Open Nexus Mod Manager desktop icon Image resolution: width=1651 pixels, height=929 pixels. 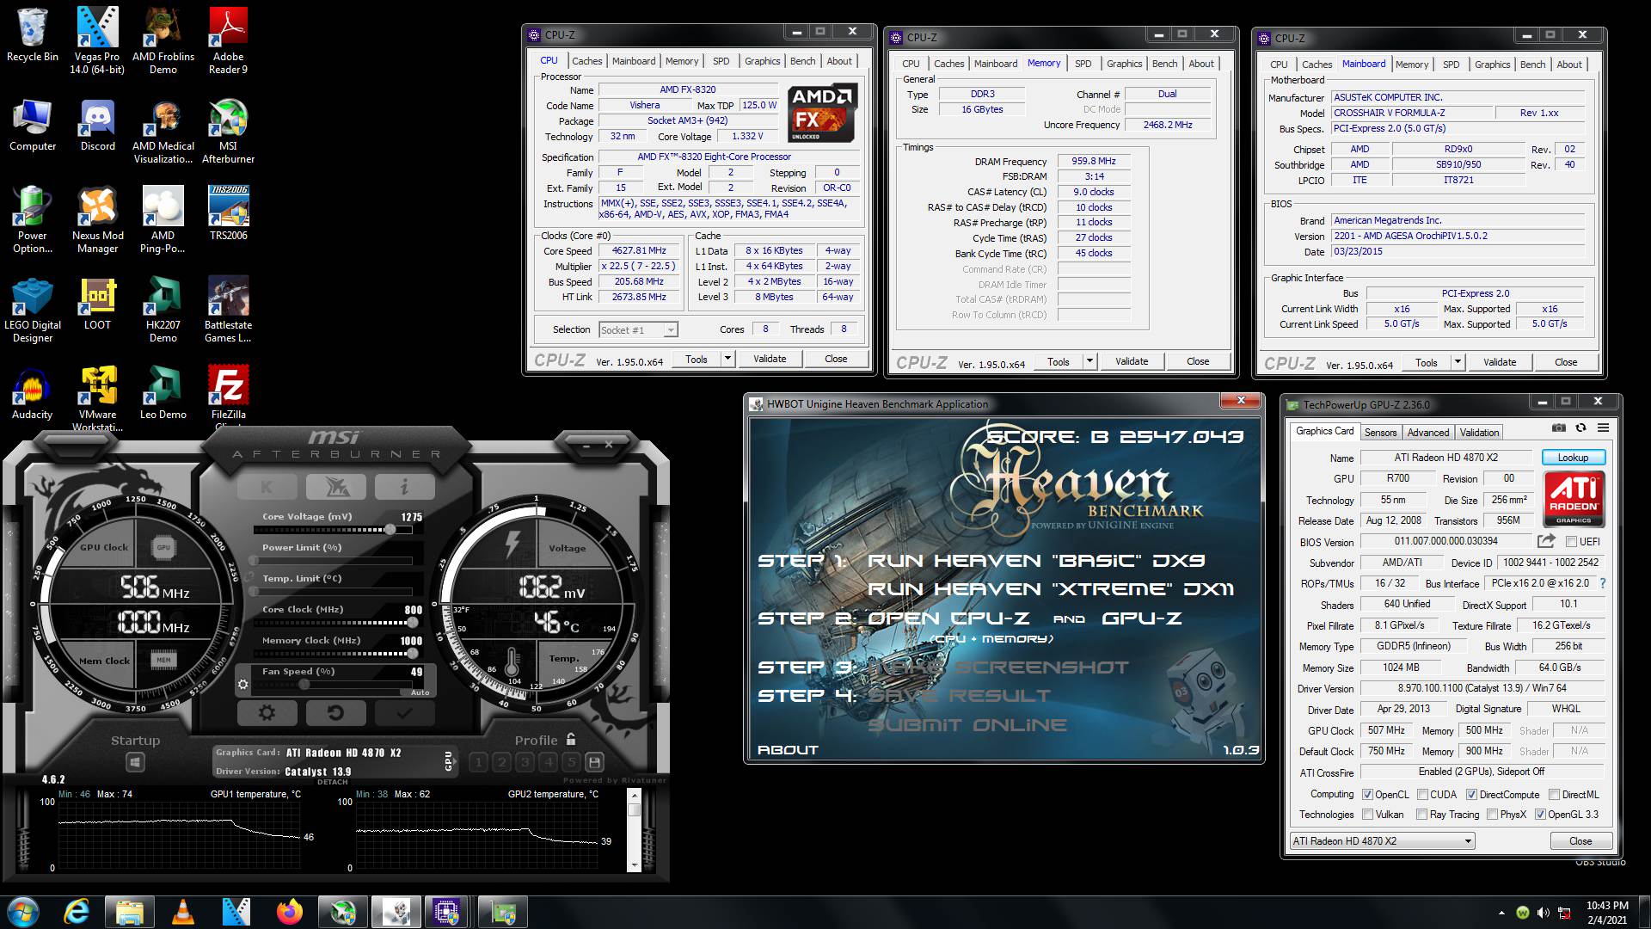point(98,221)
